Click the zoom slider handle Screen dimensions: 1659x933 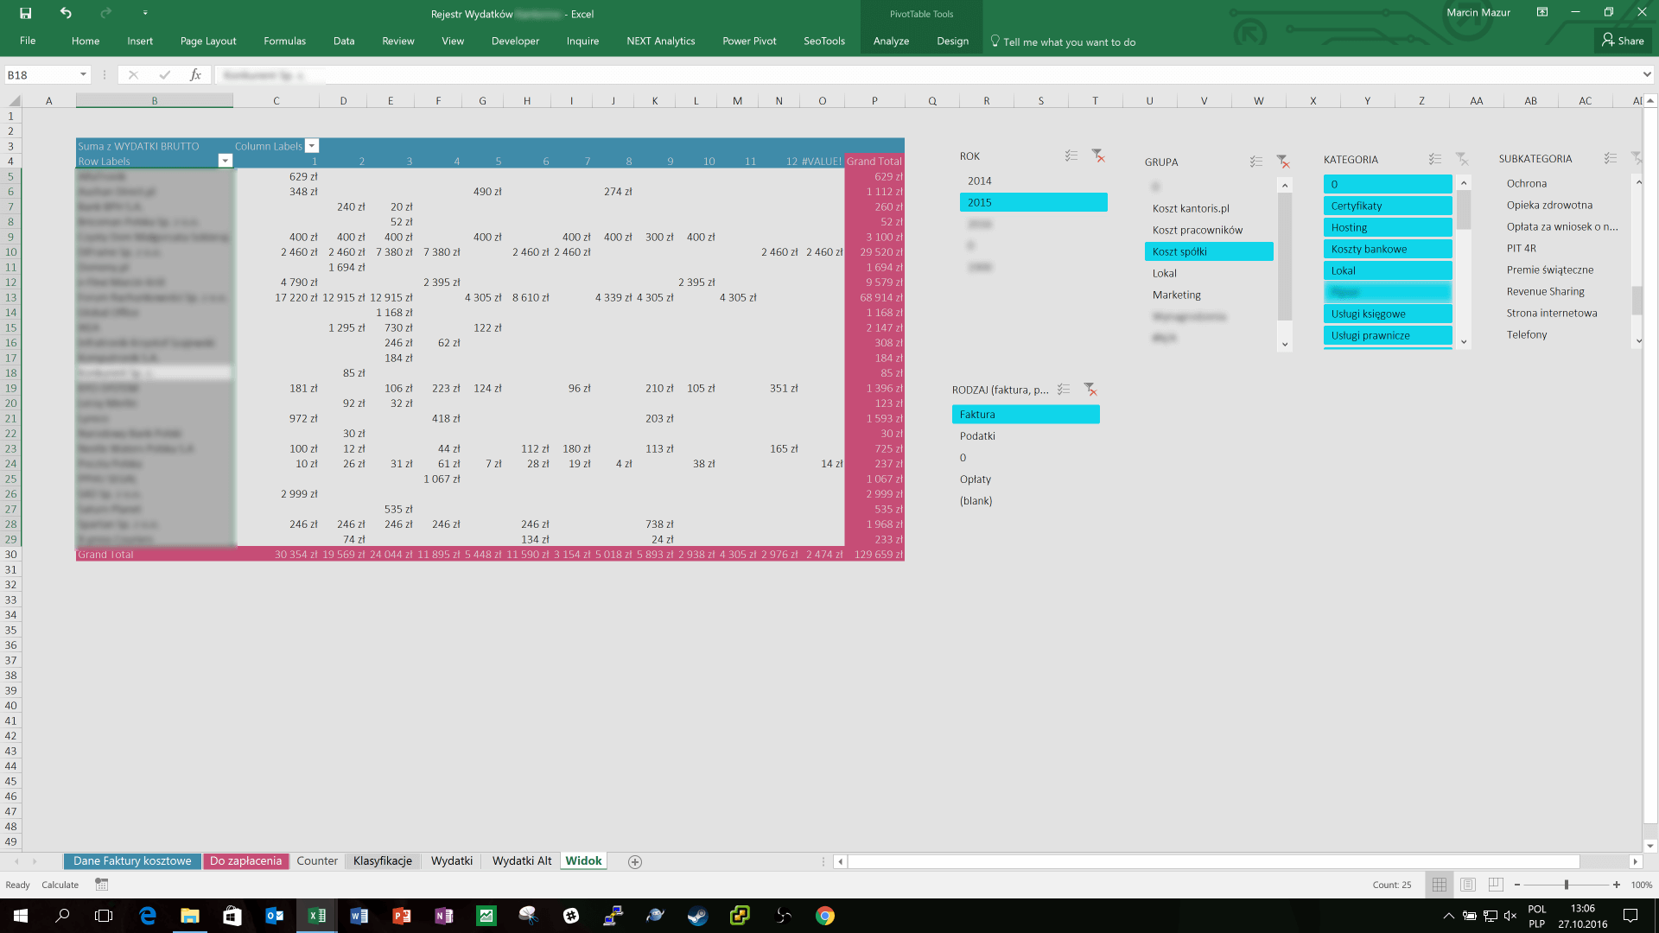(x=1566, y=885)
